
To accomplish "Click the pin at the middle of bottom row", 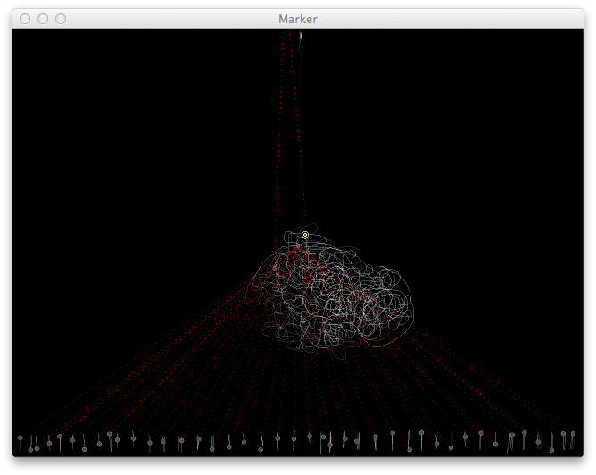I will tap(294, 438).
